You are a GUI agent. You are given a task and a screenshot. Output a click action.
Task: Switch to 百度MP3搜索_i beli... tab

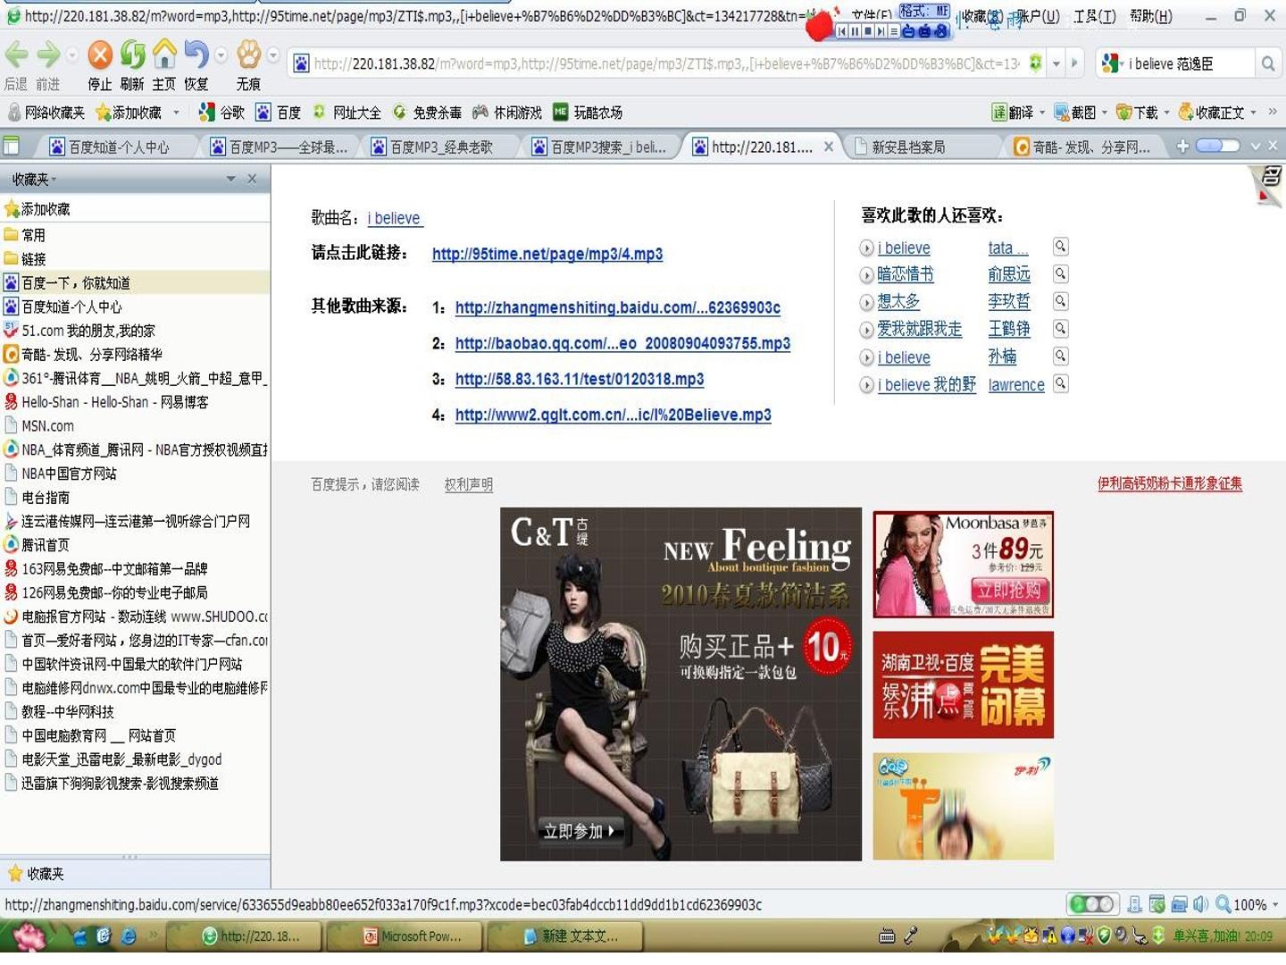tap(600, 147)
